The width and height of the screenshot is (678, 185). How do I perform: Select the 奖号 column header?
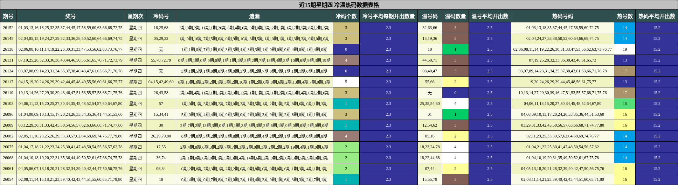coord(70,16)
